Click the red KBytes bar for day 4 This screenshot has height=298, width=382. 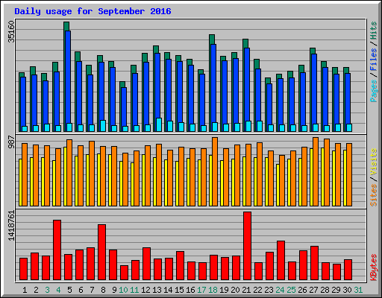tap(57, 250)
